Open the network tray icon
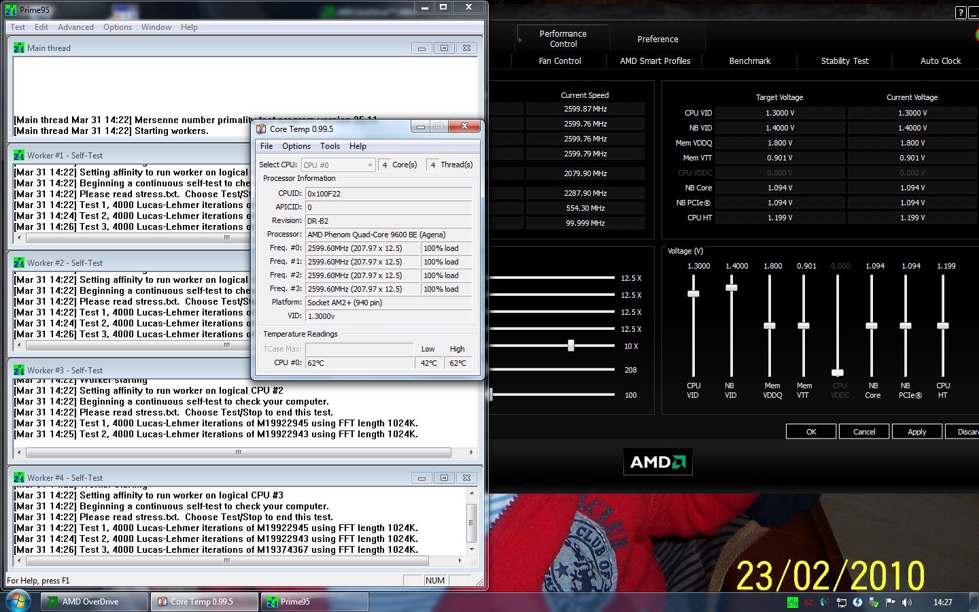The height and width of the screenshot is (612, 979). [842, 602]
